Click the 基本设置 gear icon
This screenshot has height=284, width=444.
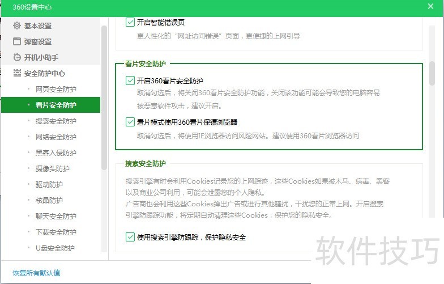[x=17, y=26]
